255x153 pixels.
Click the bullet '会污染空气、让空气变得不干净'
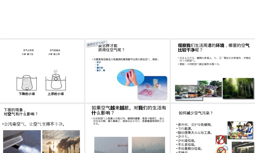tap(34, 124)
